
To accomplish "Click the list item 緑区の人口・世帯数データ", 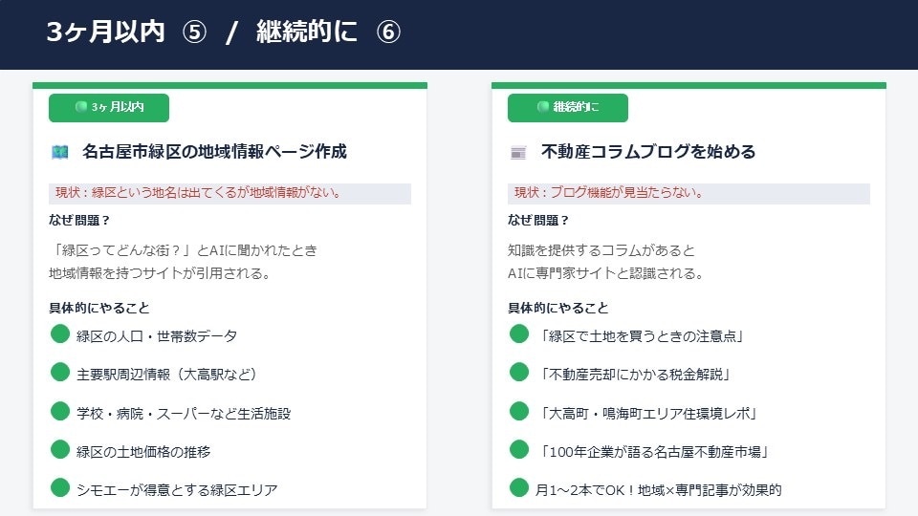I will 157,336.
